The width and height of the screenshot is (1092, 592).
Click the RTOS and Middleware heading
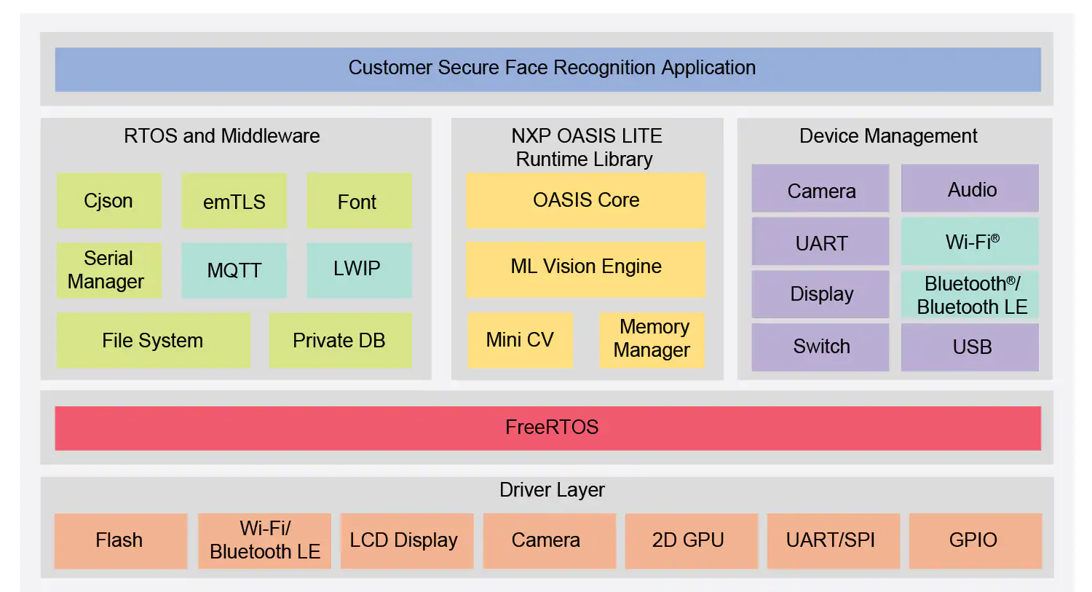point(221,136)
